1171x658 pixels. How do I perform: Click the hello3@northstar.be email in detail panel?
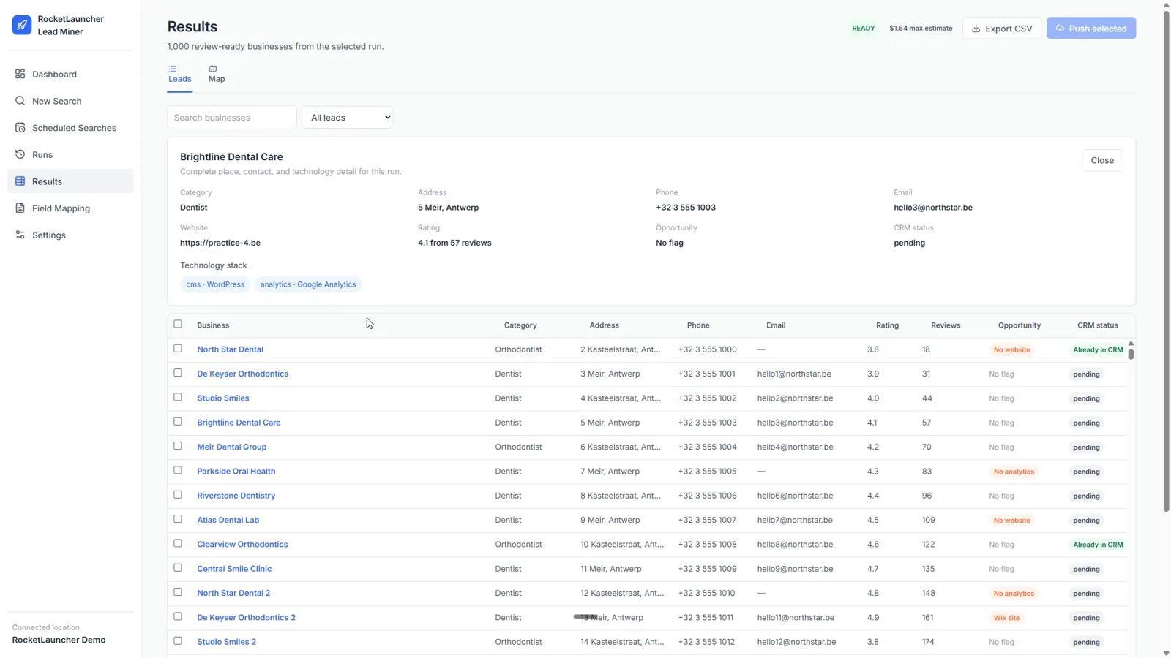click(x=933, y=208)
